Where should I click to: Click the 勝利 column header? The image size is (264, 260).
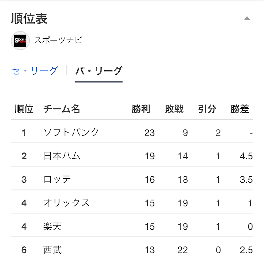tap(141, 109)
